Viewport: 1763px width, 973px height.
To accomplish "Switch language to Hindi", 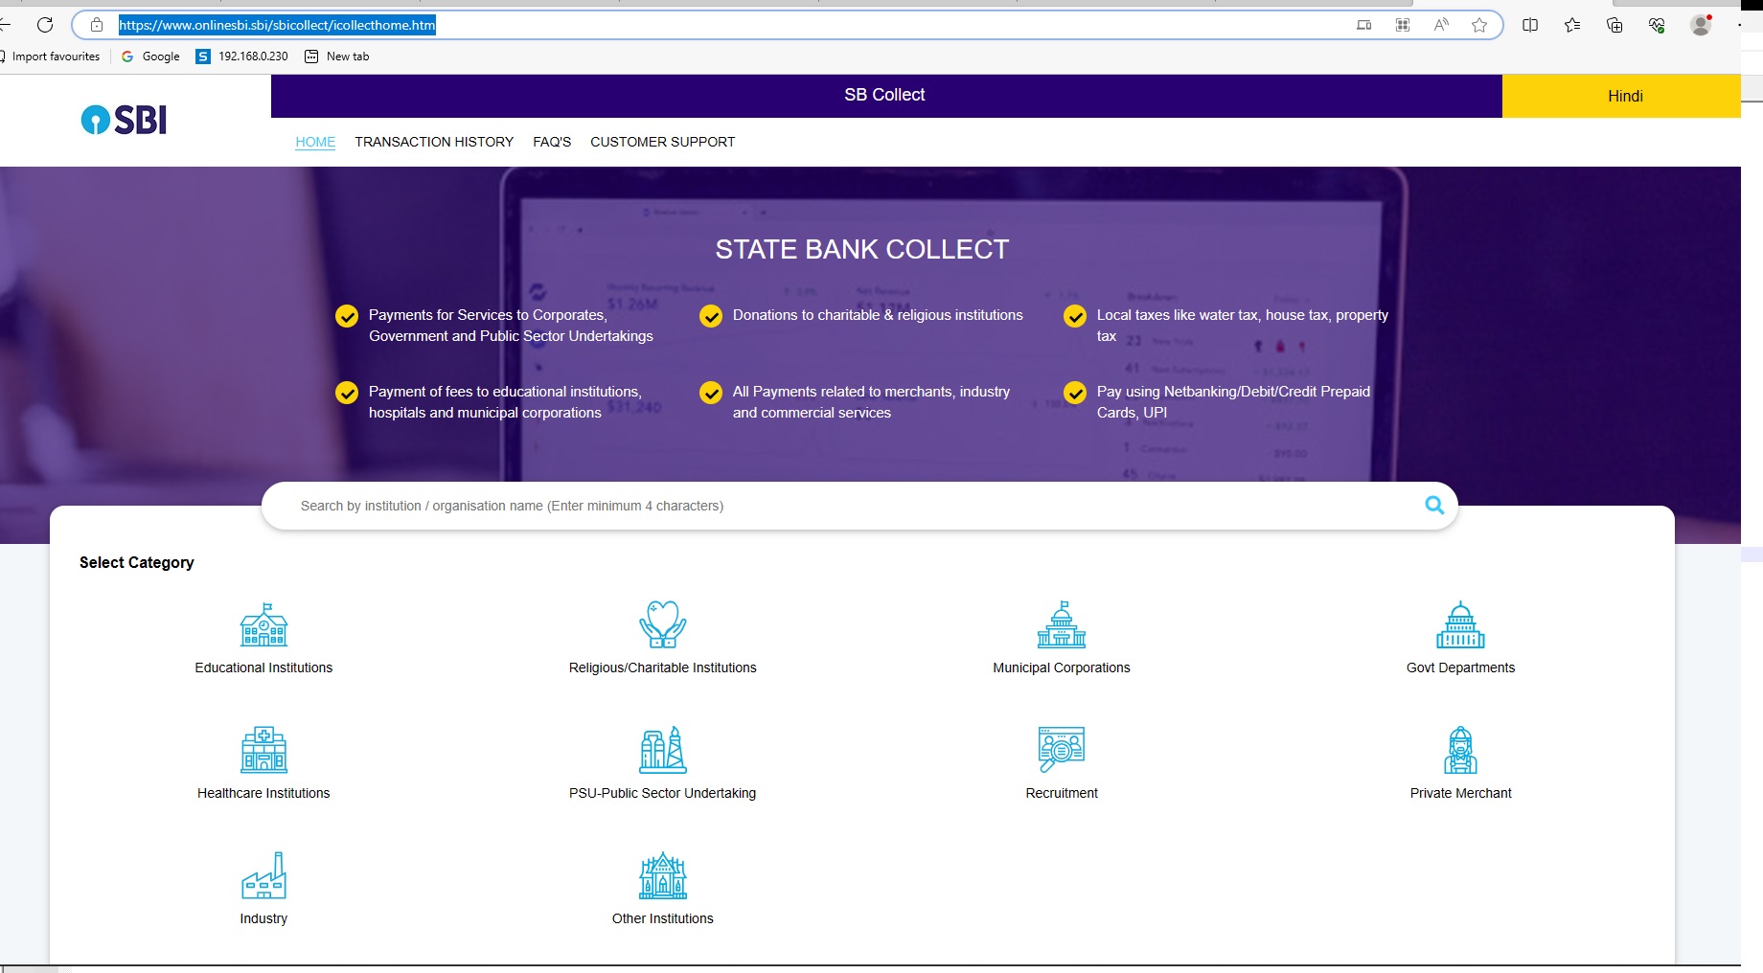I will (x=1621, y=96).
